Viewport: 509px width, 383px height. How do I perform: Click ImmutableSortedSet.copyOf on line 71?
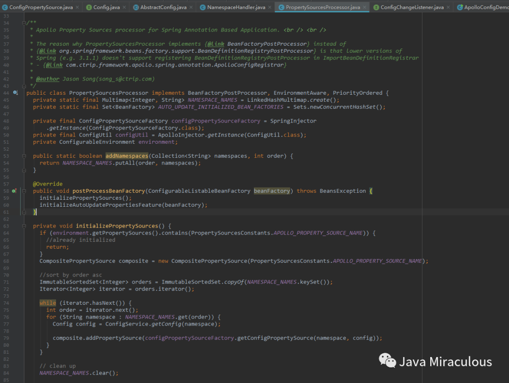pyautogui.click(x=203, y=282)
